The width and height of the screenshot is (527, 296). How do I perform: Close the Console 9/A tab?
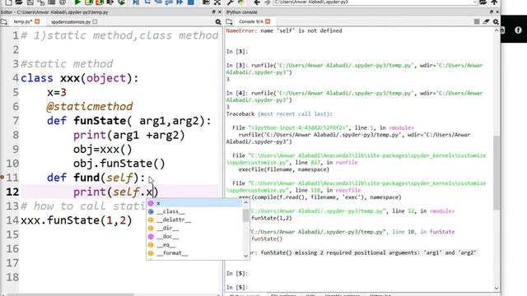click(268, 21)
